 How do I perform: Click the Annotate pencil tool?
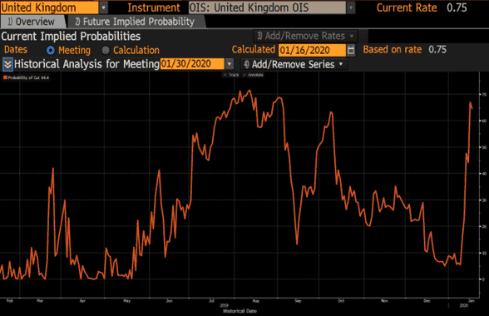click(253, 75)
